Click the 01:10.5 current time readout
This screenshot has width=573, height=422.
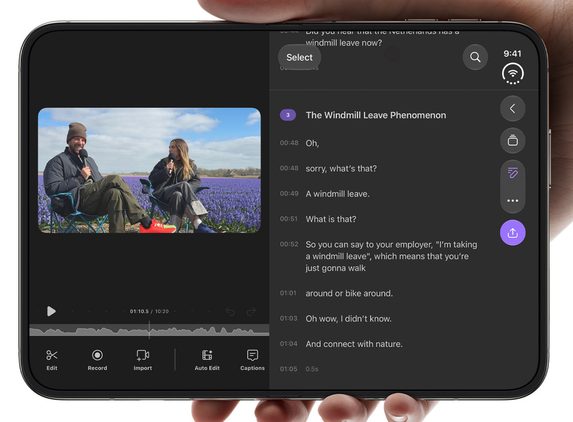point(139,311)
